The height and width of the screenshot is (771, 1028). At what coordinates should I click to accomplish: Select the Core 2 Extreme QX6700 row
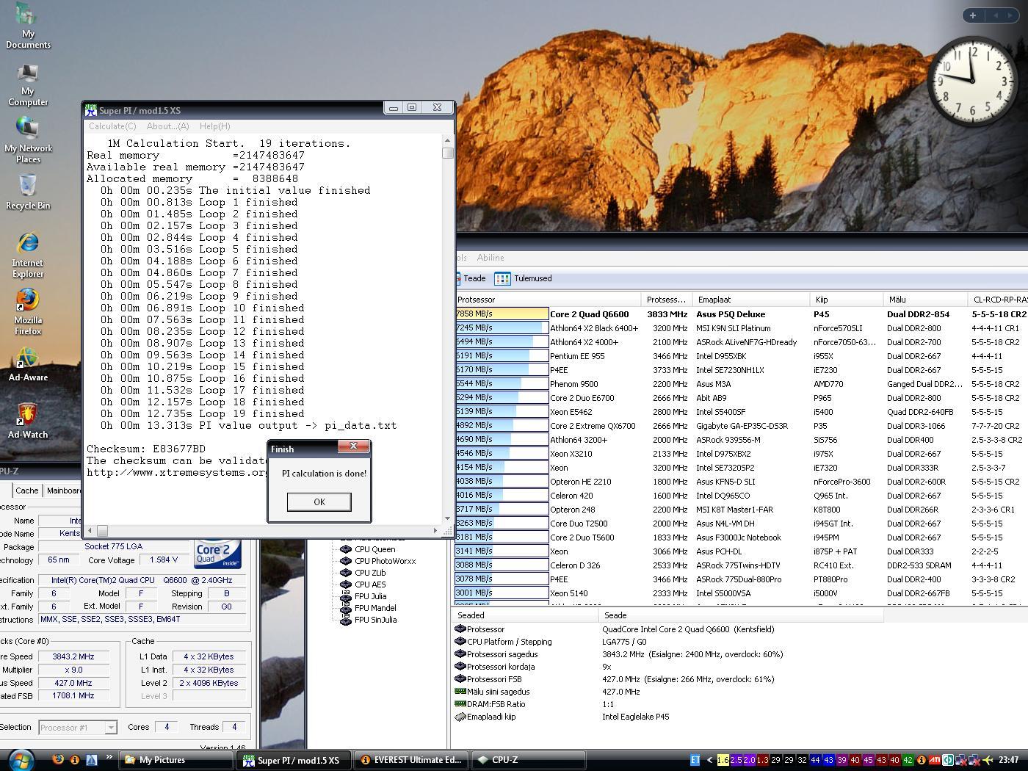[x=741, y=426]
